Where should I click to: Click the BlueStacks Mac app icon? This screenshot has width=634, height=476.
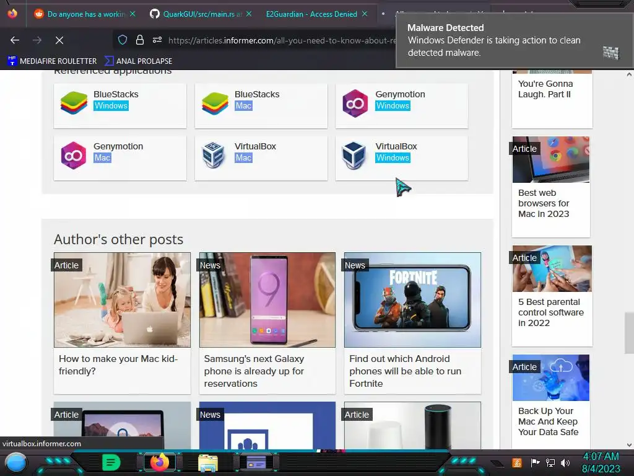[215, 103]
